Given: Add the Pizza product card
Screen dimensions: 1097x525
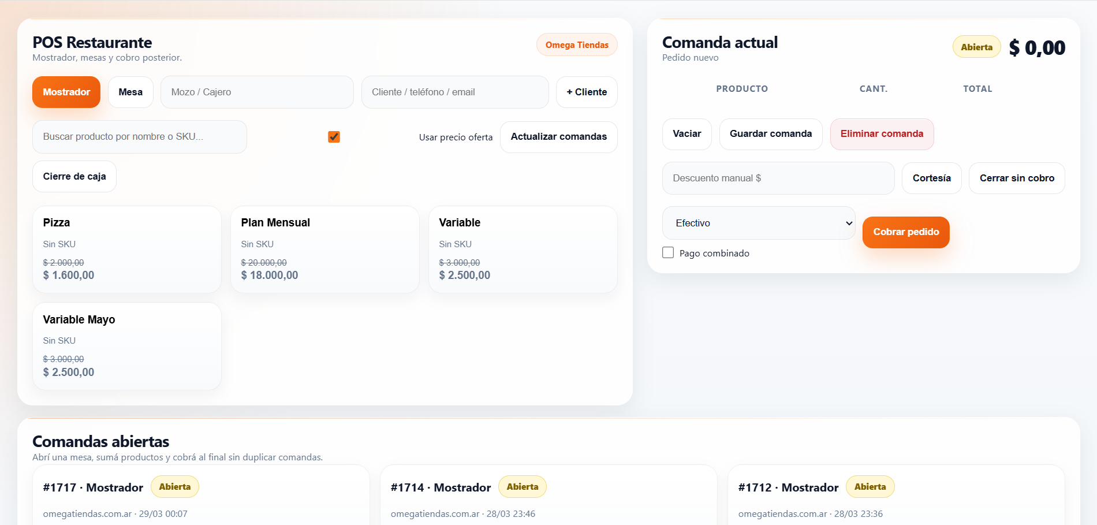Looking at the screenshot, I should pyautogui.click(x=127, y=250).
